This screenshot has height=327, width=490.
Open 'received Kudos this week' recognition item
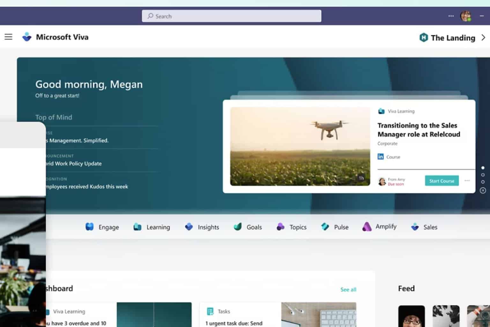click(87, 186)
